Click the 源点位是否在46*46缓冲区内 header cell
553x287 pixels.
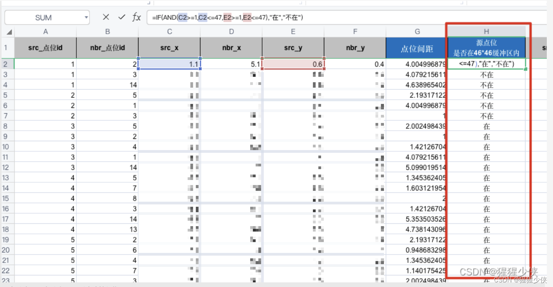pos(487,48)
